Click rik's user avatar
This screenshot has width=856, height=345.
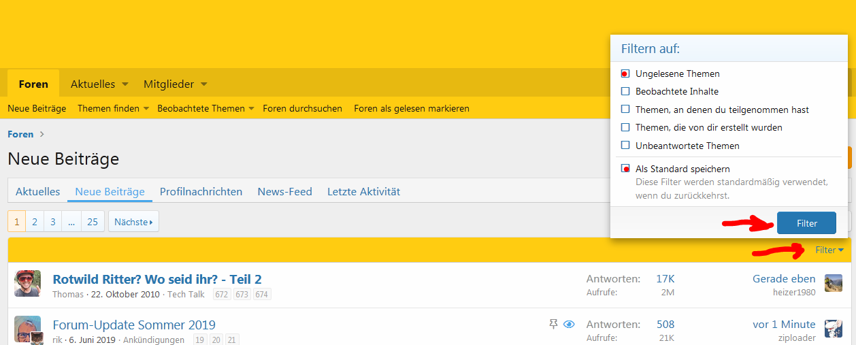[27, 329]
